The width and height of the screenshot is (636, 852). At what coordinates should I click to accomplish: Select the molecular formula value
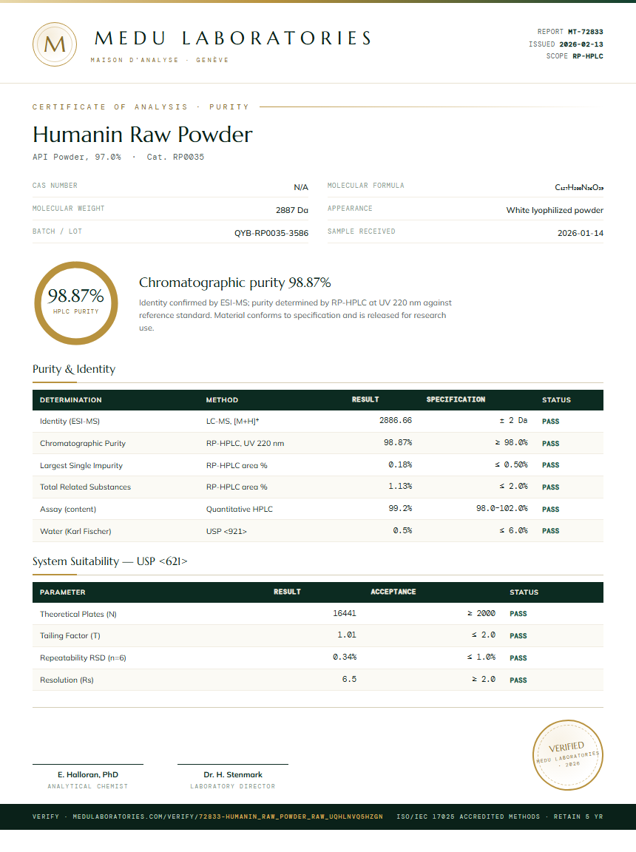pyautogui.click(x=579, y=187)
